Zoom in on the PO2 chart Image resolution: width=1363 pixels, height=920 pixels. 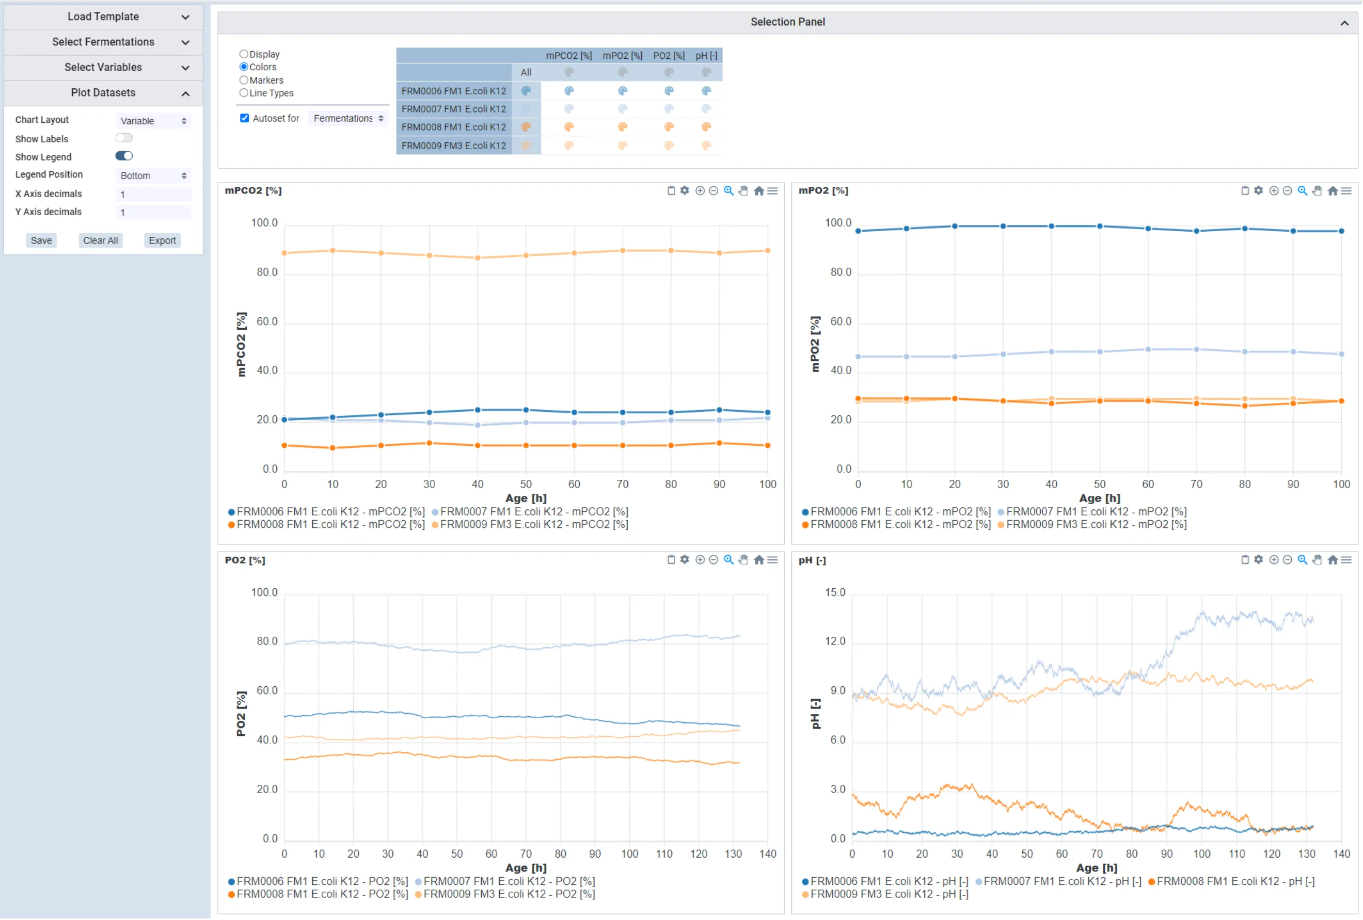(700, 560)
